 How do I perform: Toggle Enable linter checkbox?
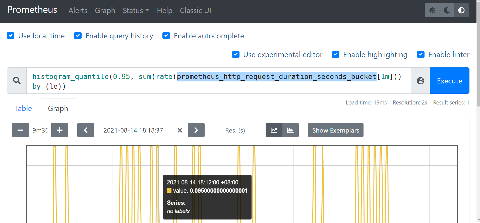(x=421, y=54)
